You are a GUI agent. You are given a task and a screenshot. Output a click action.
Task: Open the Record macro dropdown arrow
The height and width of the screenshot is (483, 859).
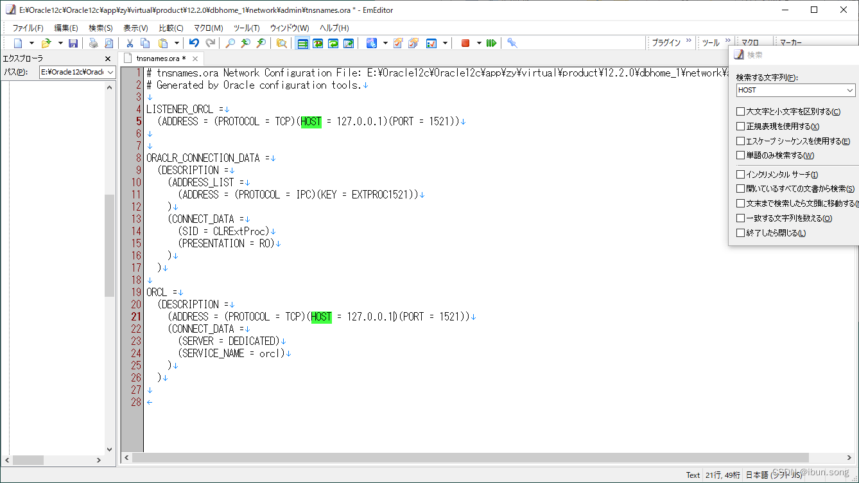point(479,43)
